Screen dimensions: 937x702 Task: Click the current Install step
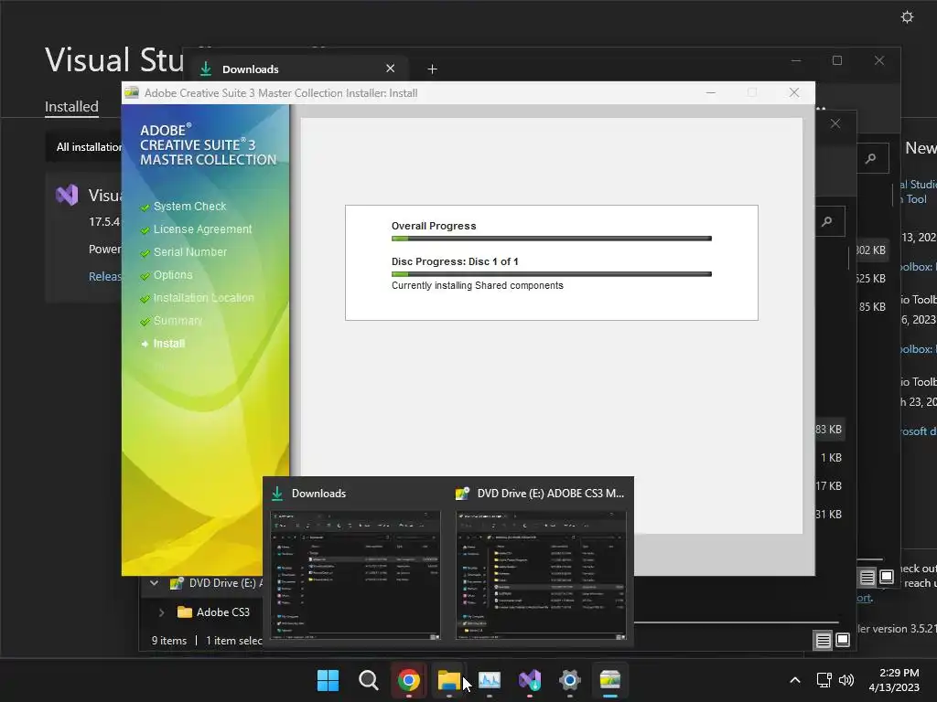click(x=169, y=344)
